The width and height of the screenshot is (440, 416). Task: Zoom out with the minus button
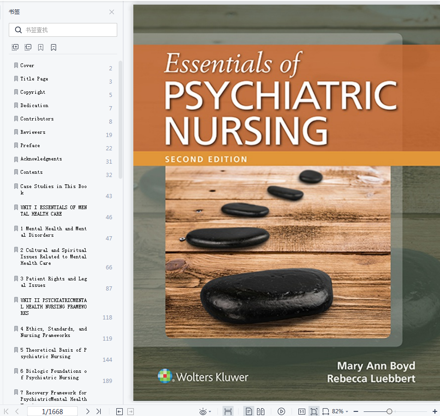(356, 411)
